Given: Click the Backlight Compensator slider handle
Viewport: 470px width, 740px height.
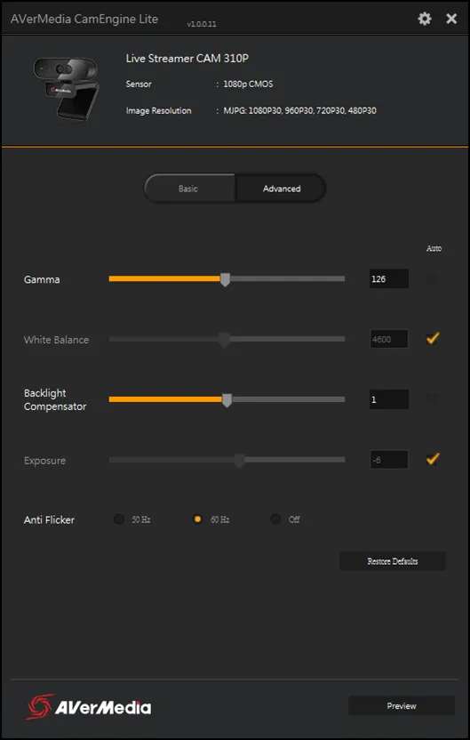Looking at the screenshot, I should tap(227, 399).
